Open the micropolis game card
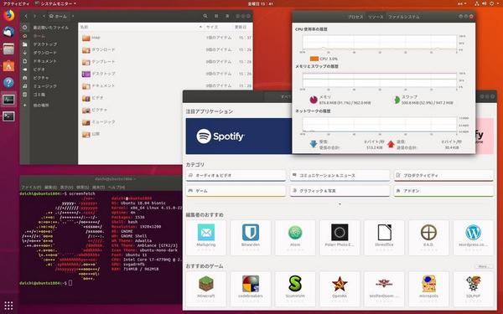This screenshot has height=314, width=503. 428,289
